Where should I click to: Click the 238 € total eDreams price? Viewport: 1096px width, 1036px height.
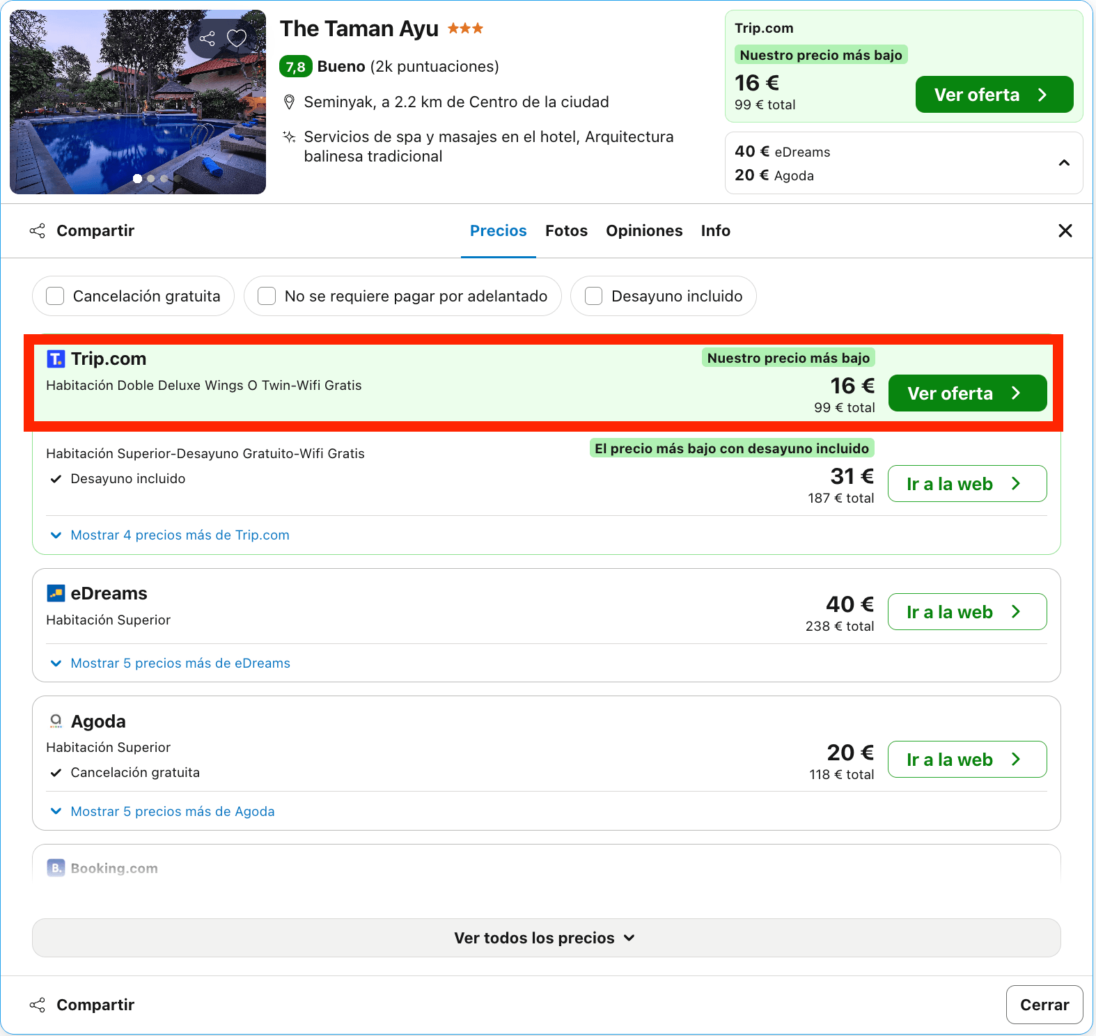point(840,626)
